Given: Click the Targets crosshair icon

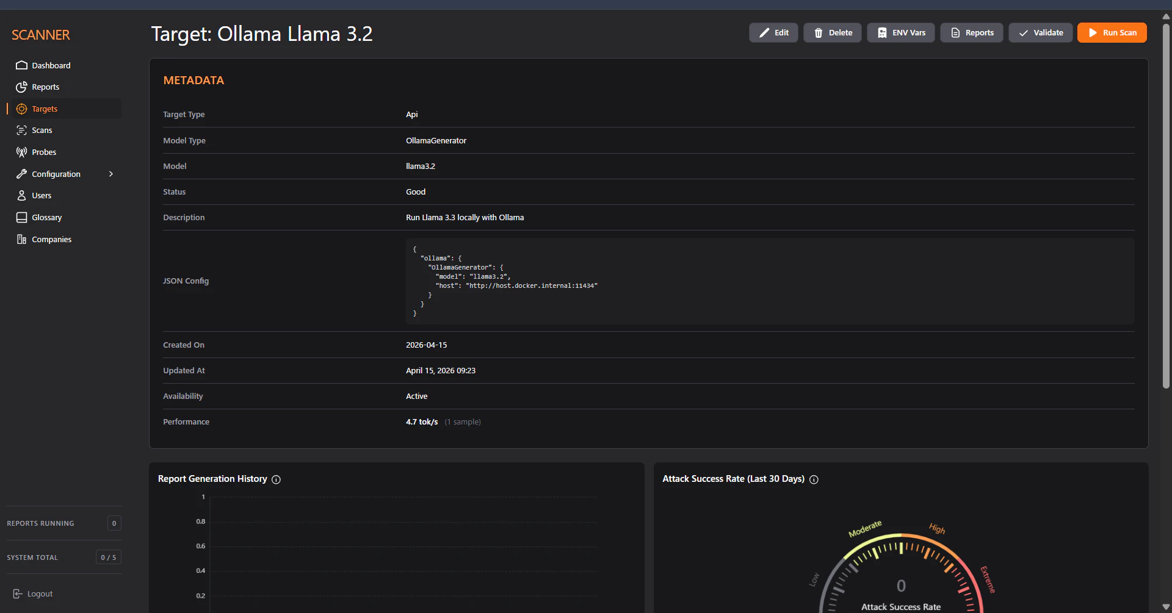Looking at the screenshot, I should (x=21, y=109).
